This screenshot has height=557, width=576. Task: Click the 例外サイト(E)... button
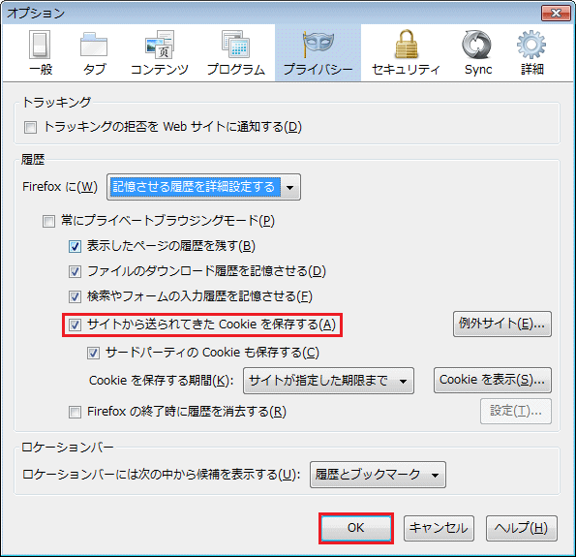pos(502,324)
